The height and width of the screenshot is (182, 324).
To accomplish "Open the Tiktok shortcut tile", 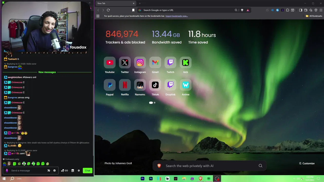I will pyautogui.click(x=155, y=85).
